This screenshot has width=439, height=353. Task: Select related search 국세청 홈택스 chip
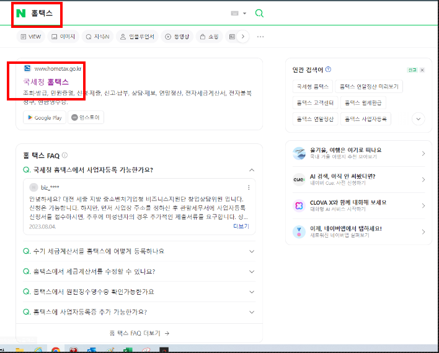click(313, 87)
